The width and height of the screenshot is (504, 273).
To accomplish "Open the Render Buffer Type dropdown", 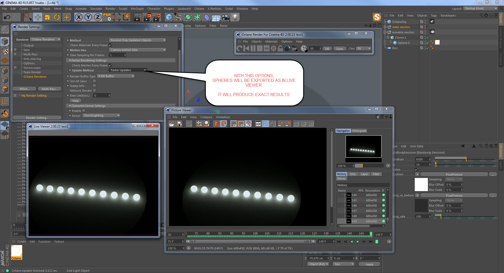I will tap(116, 76).
